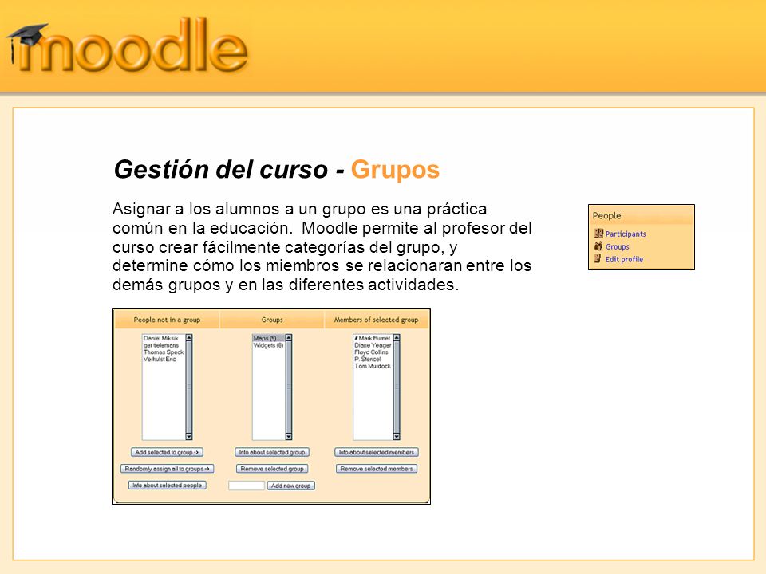The height and width of the screenshot is (574, 766).
Task: Click Remove selected members button
Action: [x=377, y=469]
